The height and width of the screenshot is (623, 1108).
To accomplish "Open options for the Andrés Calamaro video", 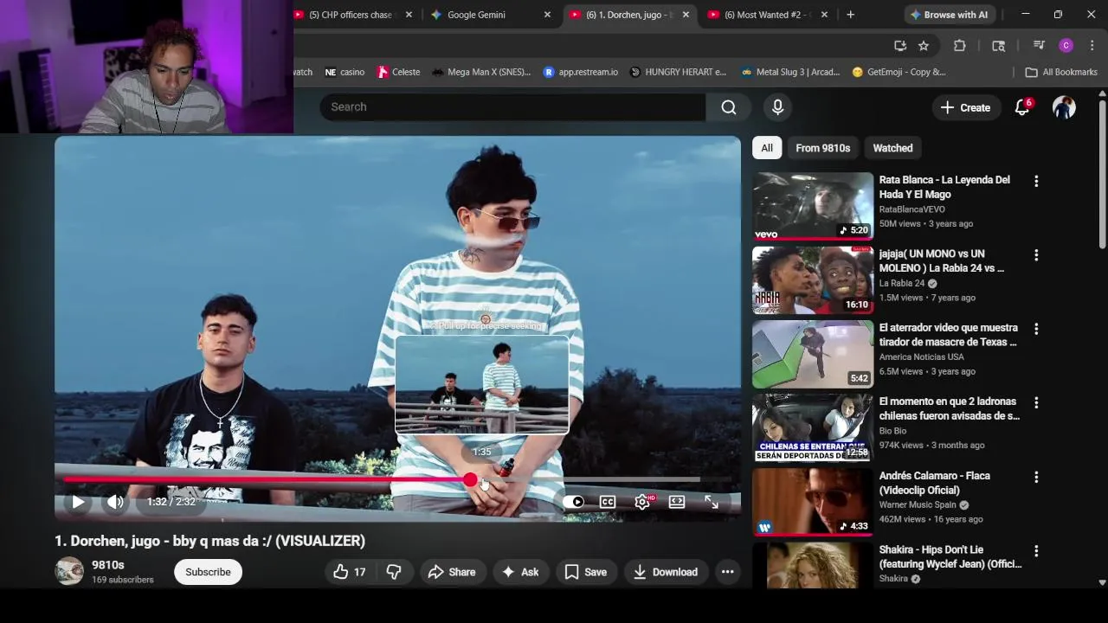I will (x=1036, y=477).
